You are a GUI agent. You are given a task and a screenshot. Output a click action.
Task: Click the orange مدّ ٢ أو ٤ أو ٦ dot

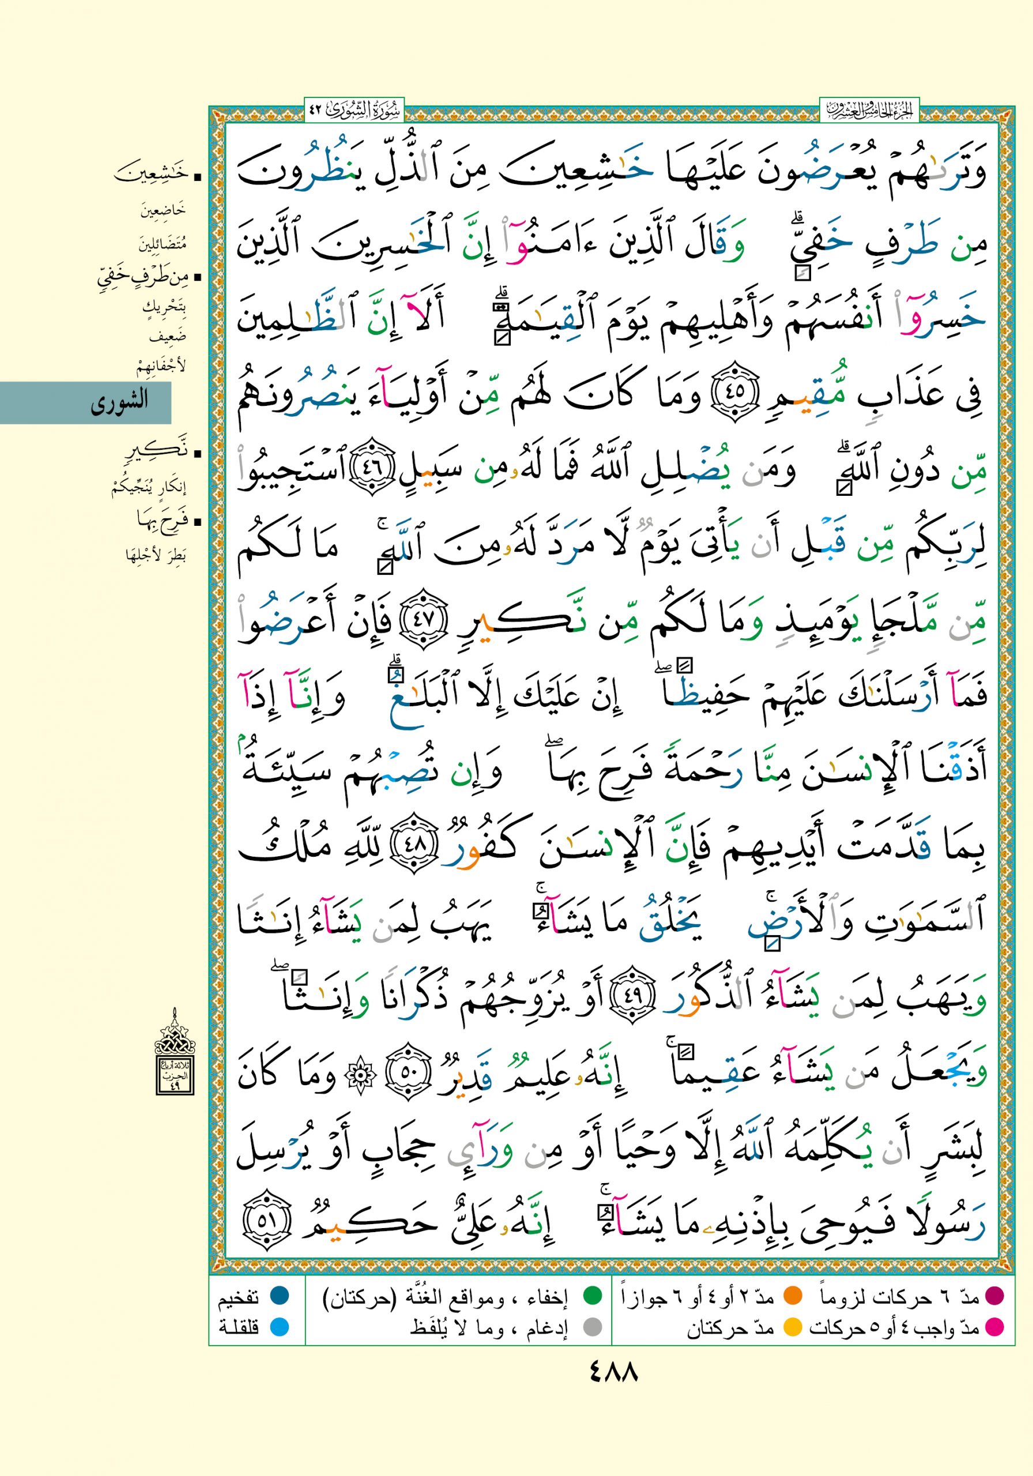(x=792, y=1297)
